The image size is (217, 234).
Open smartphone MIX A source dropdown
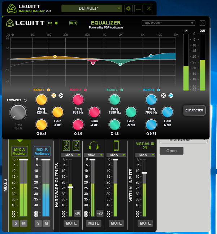(x=116, y=155)
